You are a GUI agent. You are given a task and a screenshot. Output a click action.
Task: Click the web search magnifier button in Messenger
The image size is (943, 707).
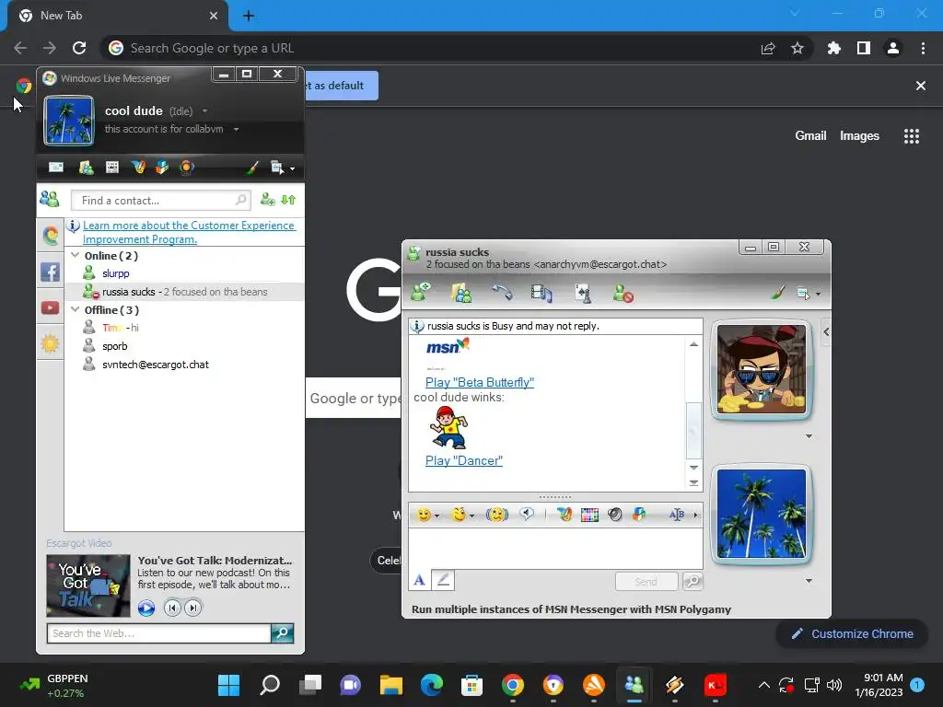pyautogui.click(x=282, y=633)
